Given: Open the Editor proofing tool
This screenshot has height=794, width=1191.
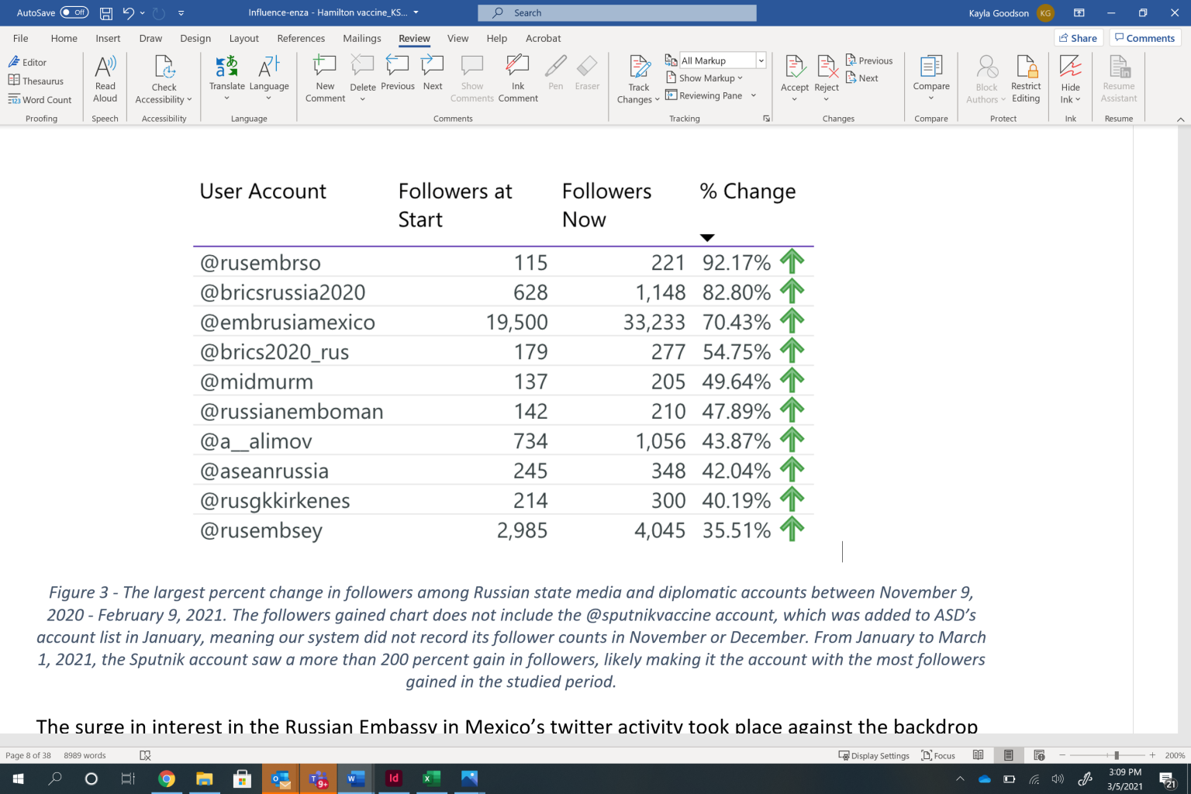Looking at the screenshot, I should tap(28, 62).
